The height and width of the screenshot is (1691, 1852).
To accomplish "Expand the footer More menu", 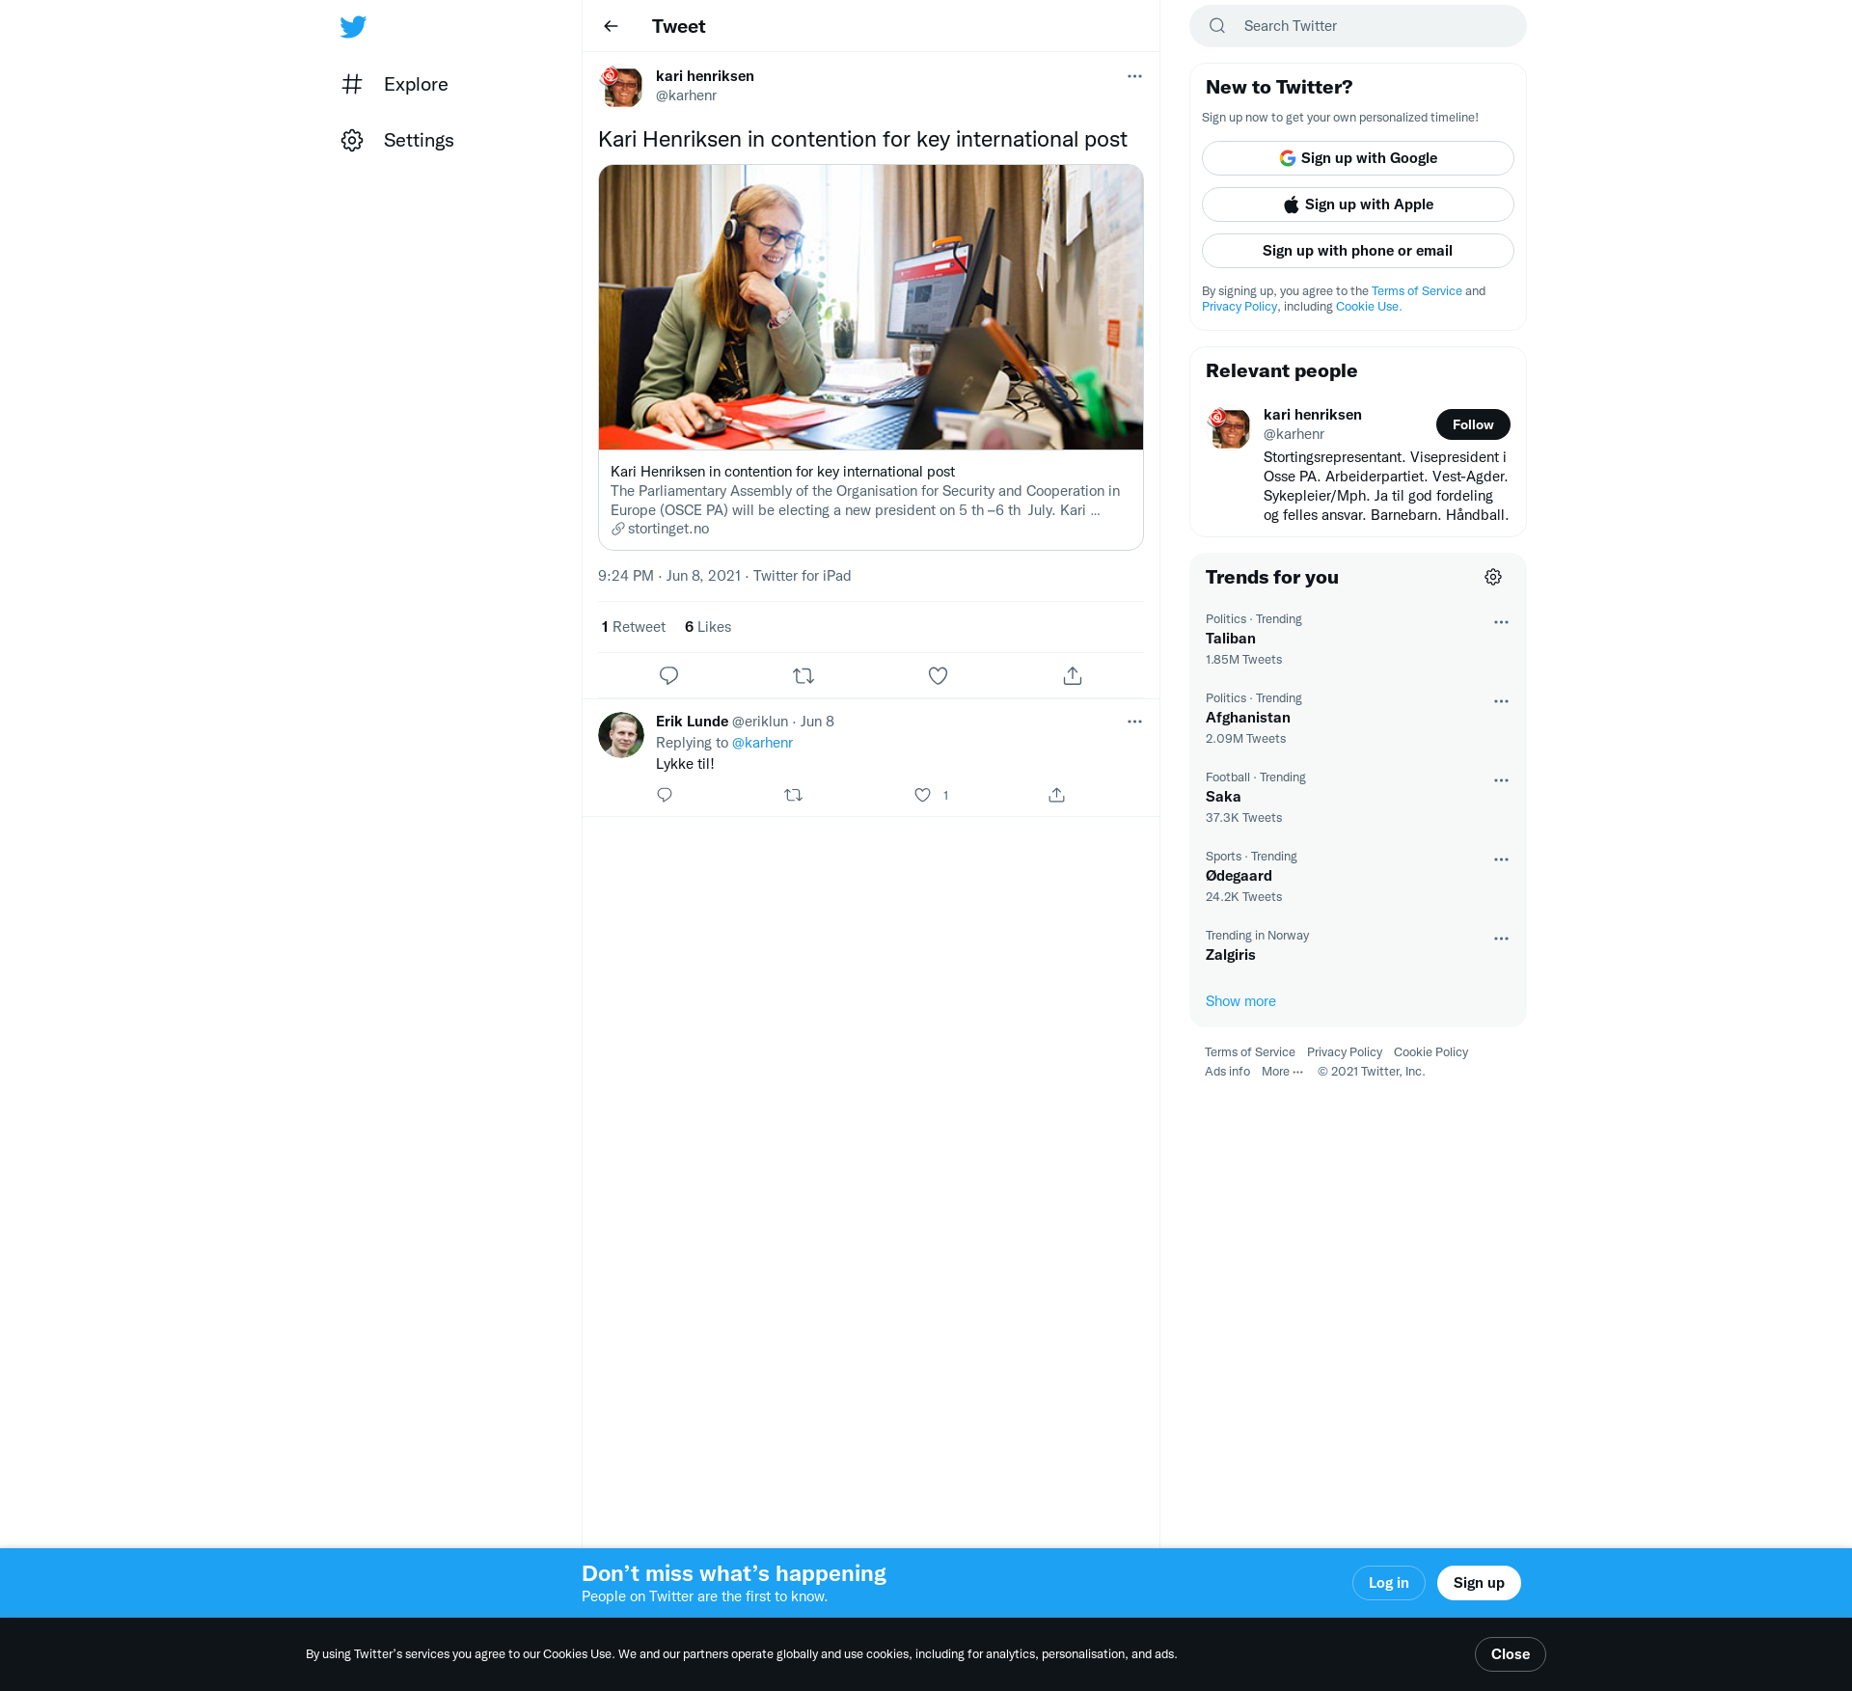I will click(1282, 1072).
